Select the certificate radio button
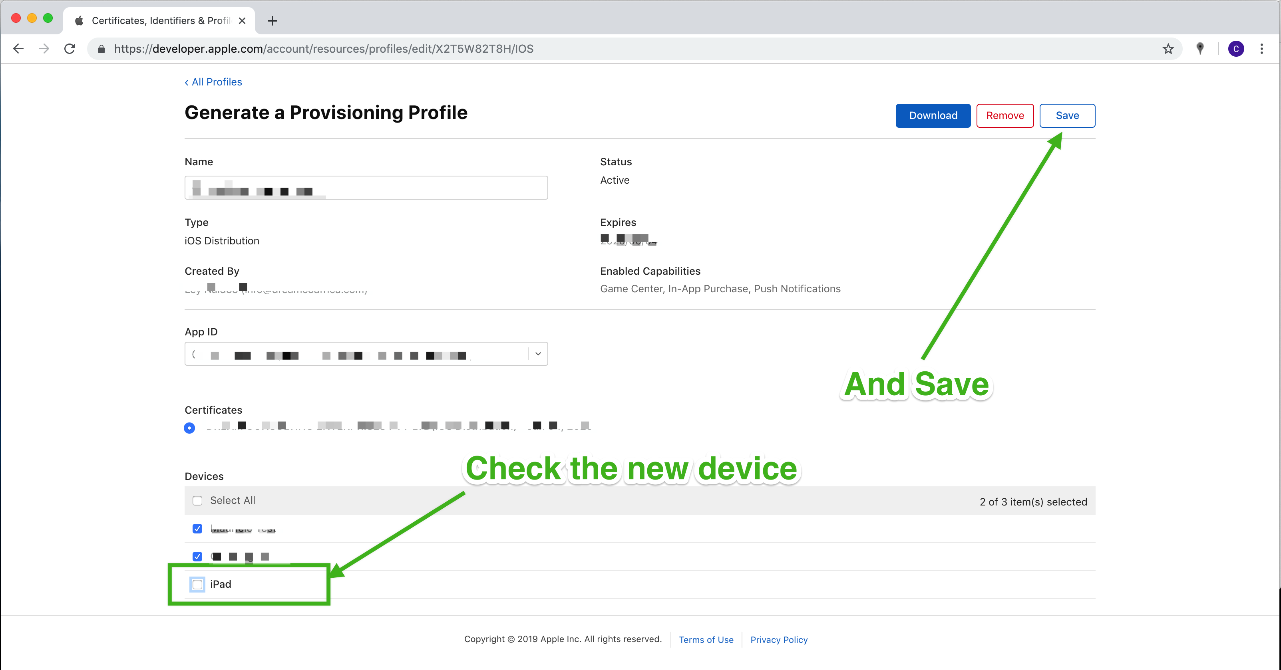This screenshot has width=1281, height=670. tap(189, 428)
